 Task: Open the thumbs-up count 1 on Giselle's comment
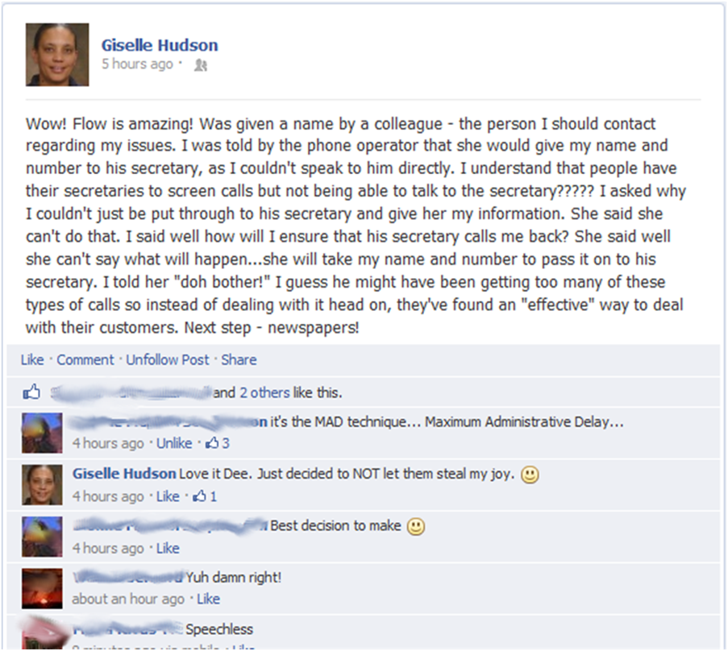tap(205, 496)
